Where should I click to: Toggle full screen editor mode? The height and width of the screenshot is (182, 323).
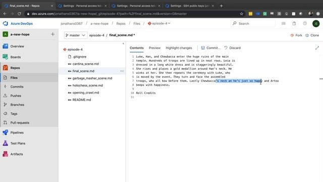tap(317, 48)
